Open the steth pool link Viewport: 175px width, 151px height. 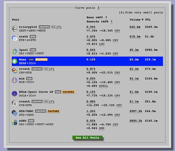pos(23,37)
